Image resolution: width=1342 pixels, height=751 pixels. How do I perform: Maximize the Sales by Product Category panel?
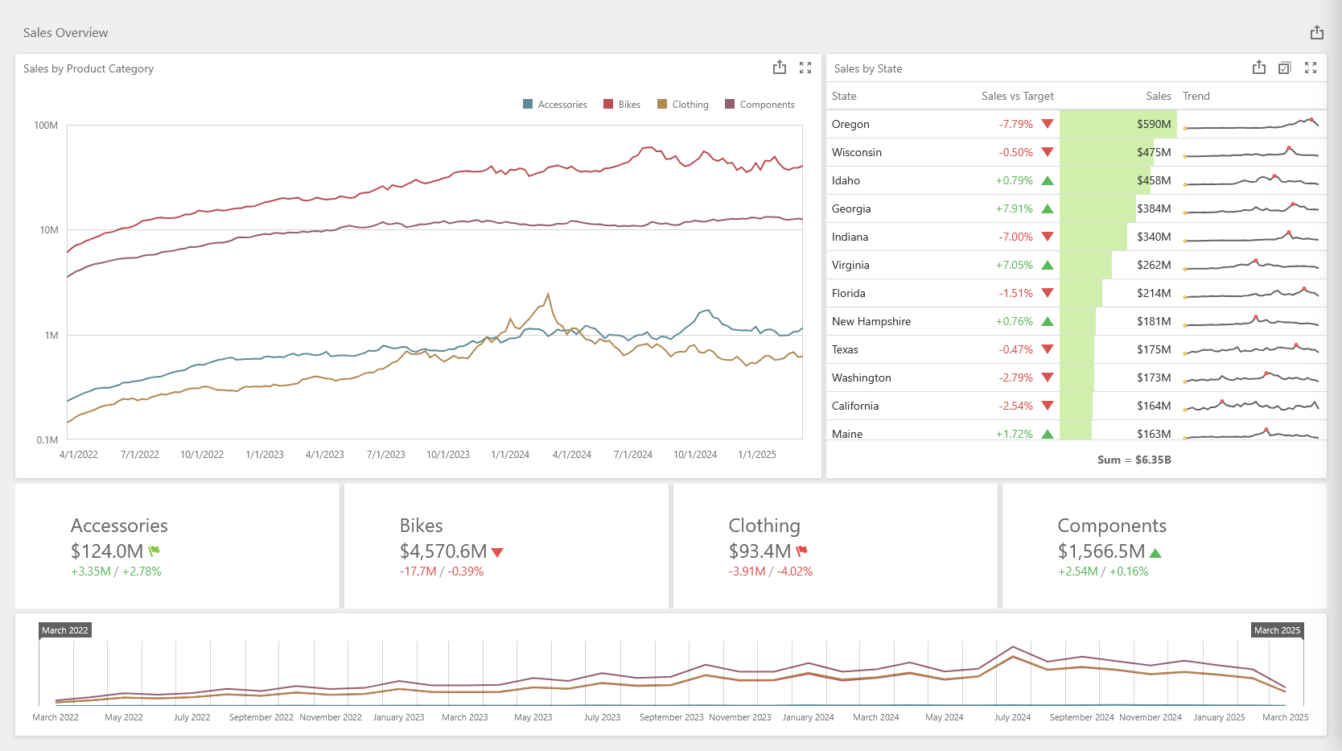(x=805, y=68)
